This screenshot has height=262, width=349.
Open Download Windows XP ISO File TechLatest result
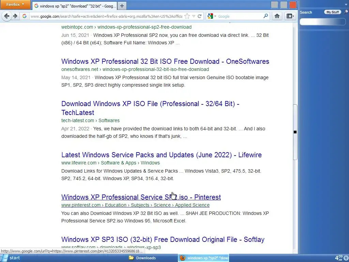(150, 108)
